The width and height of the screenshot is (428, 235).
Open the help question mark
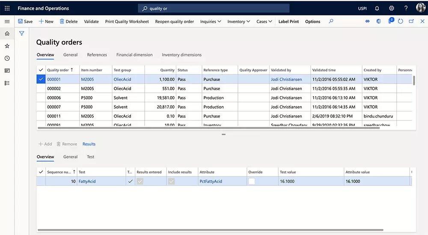[x=406, y=8]
